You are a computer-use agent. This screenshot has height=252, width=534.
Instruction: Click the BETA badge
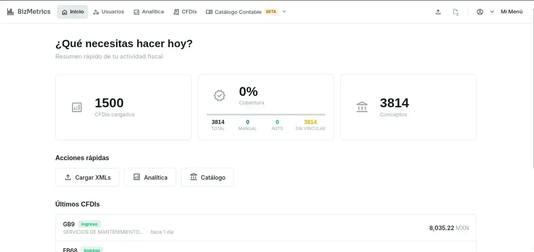(271, 12)
